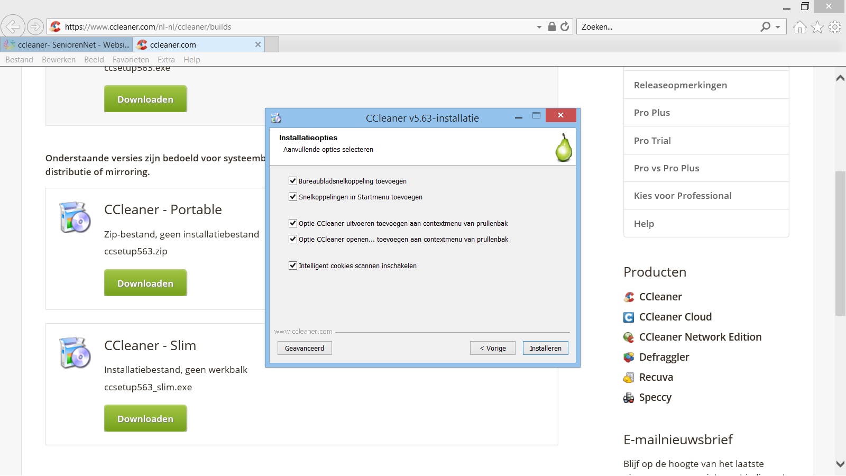Click in the Zoeken search field

(666, 27)
